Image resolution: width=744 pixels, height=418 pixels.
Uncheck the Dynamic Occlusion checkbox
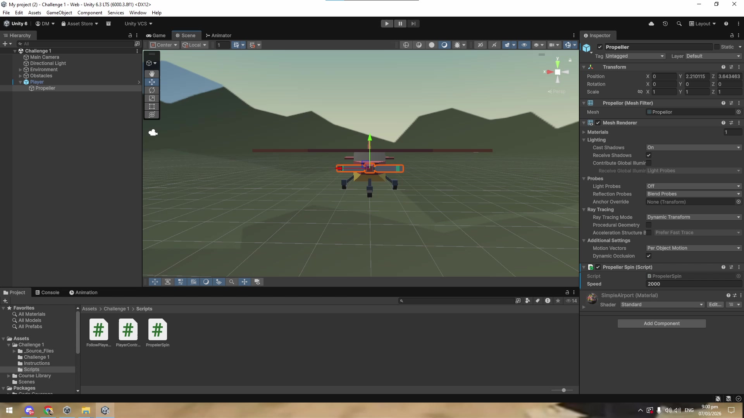649,256
